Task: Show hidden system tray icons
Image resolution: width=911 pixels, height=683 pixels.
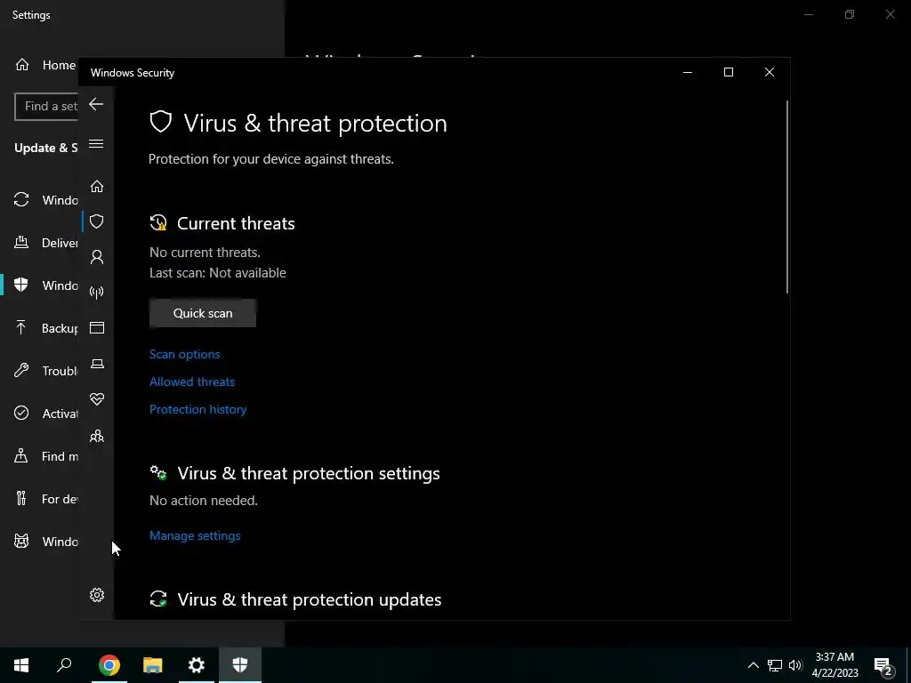Action: 753,665
